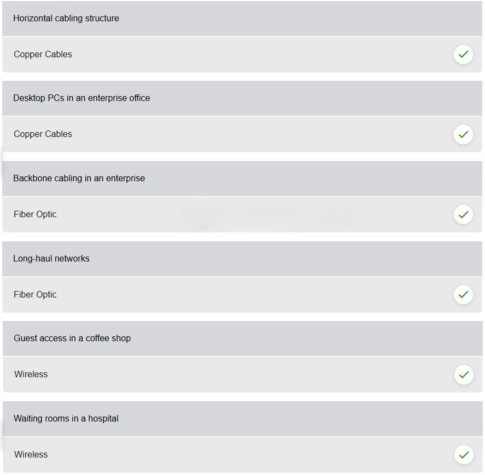Click checkmark icon for Horizontal cabling structure
Screen dimensions: 485x475
pos(463,55)
